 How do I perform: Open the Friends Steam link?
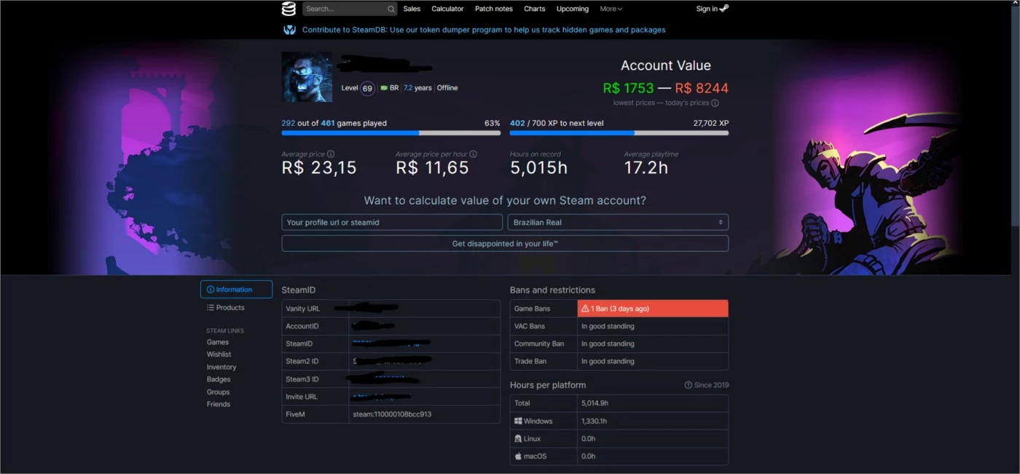(219, 404)
